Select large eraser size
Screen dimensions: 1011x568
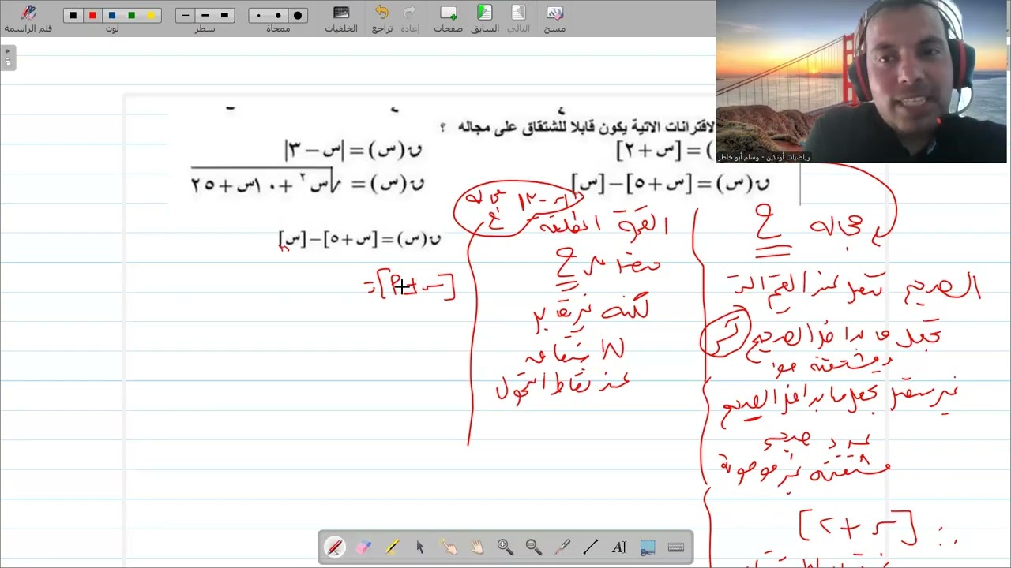pyautogui.click(x=298, y=15)
